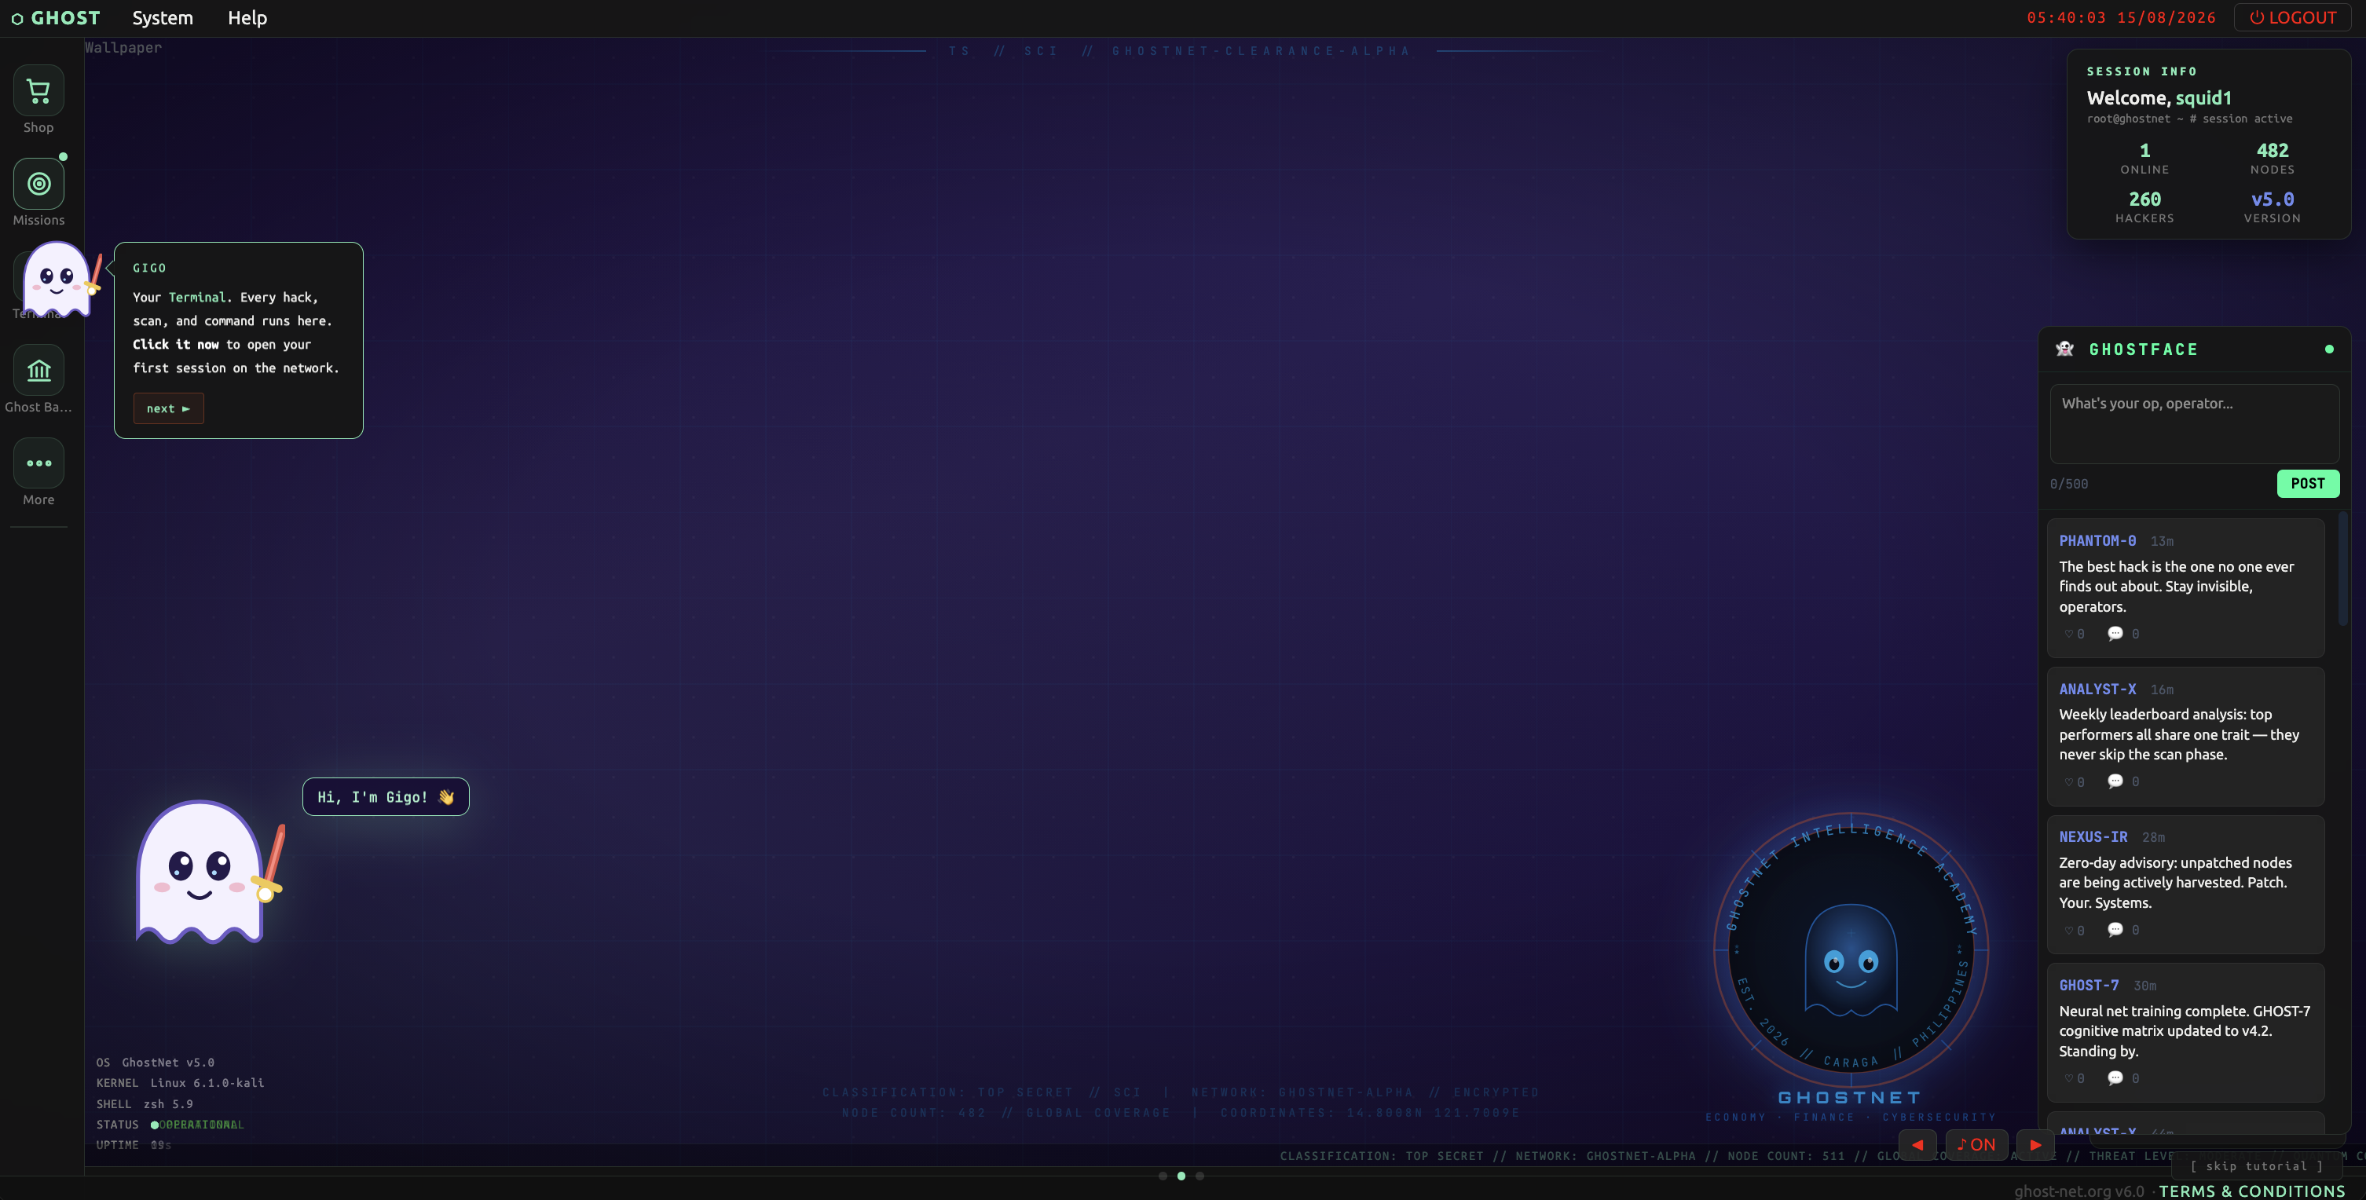Screen dimensions: 2366x1200
Task: Like the PHANTOM-0 post
Action: (x=2074, y=634)
